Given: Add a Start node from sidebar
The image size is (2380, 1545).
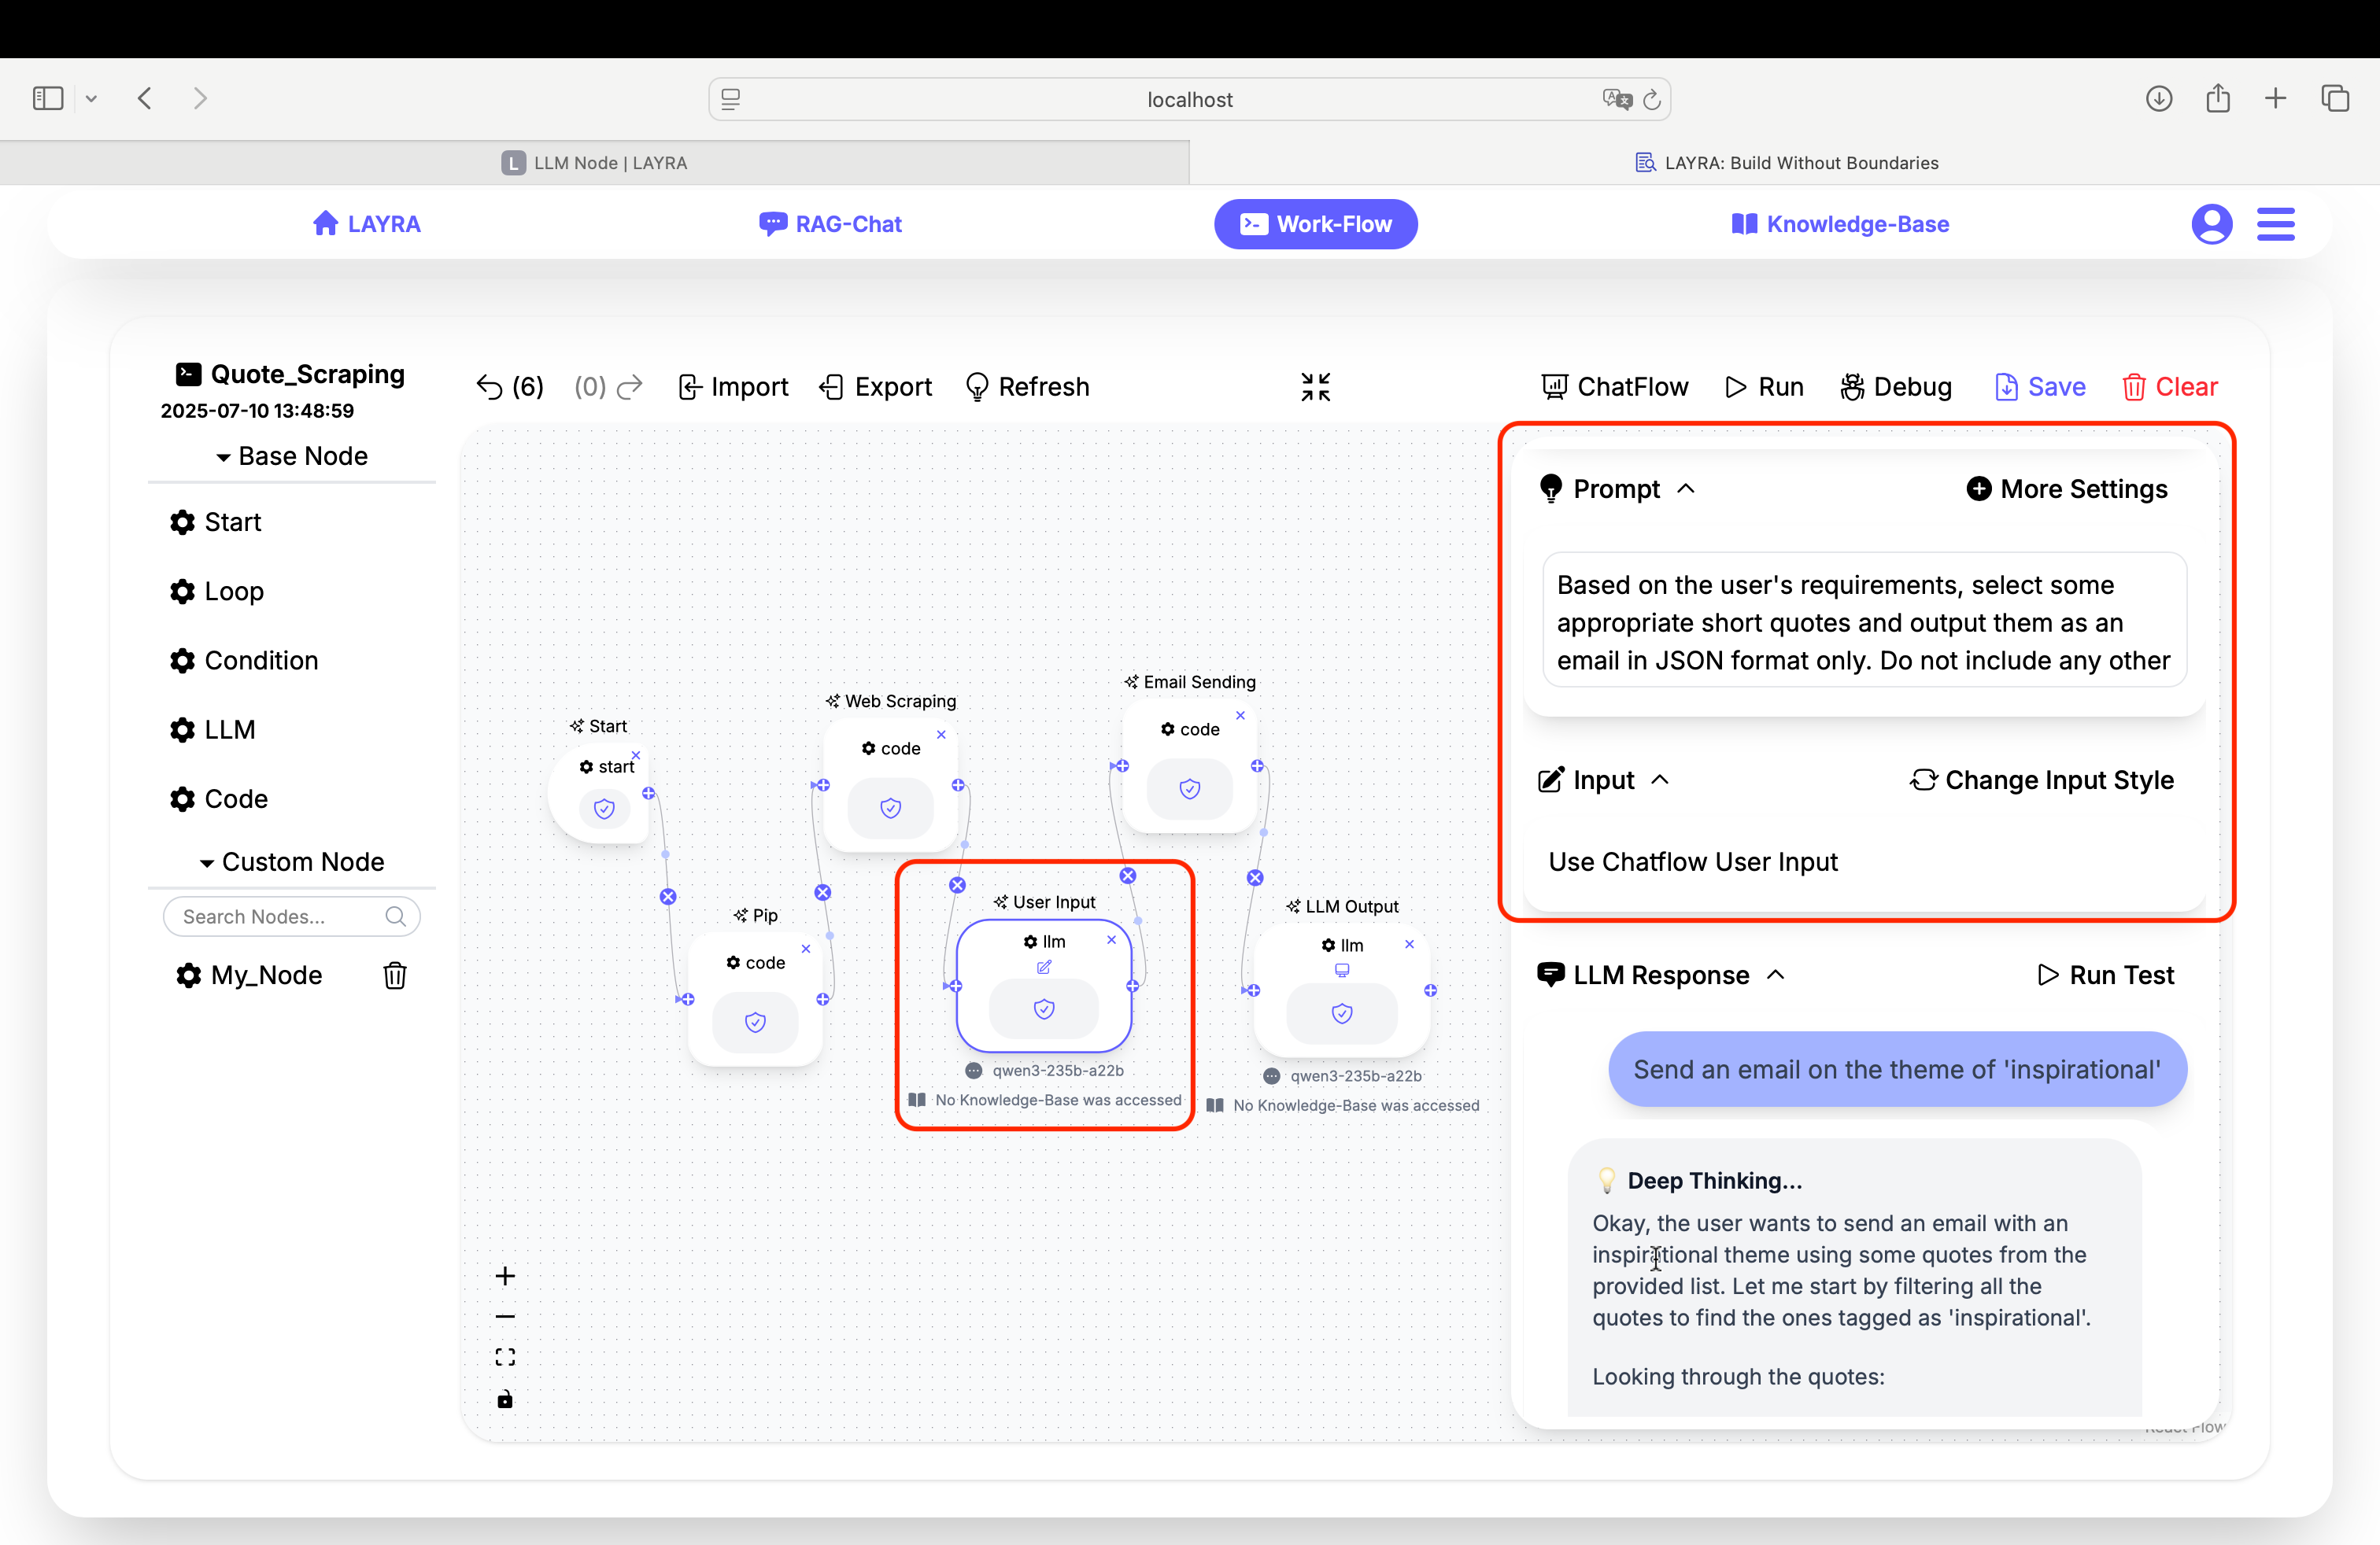Looking at the screenshot, I should point(216,522).
